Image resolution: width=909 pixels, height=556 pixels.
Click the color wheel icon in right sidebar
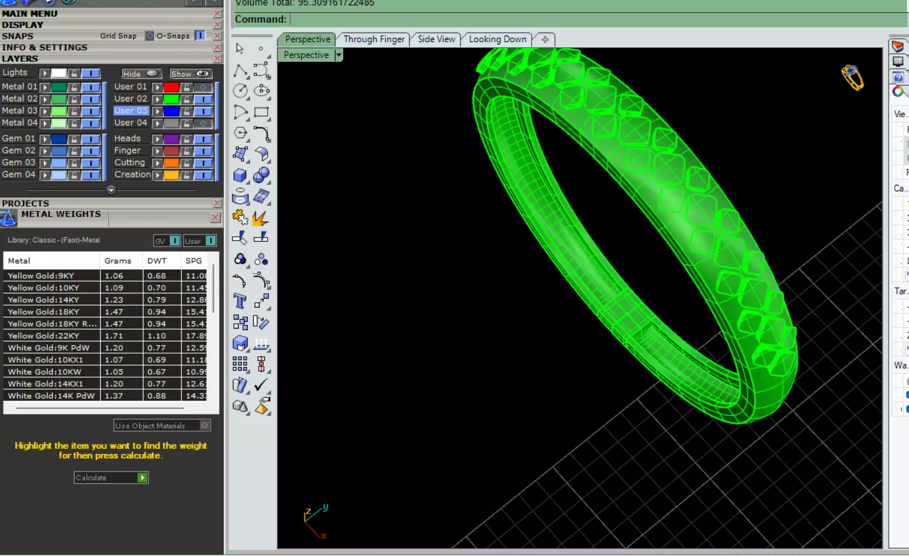(x=898, y=92)
